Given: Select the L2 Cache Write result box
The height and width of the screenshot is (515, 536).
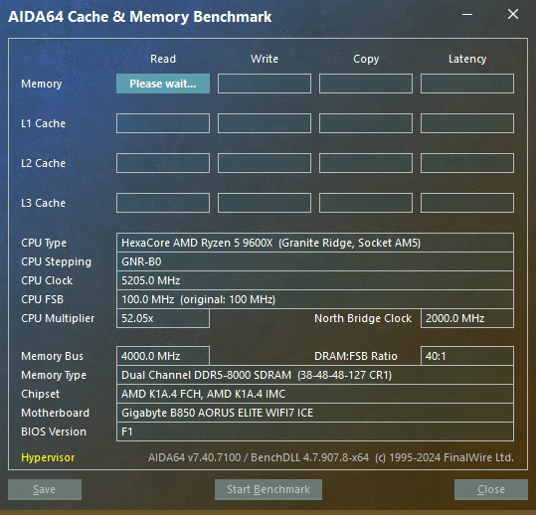Looking at the screenshot, I should click(265, 163).
